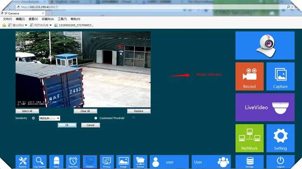Open the Privacy mask tile

point(107,162)
